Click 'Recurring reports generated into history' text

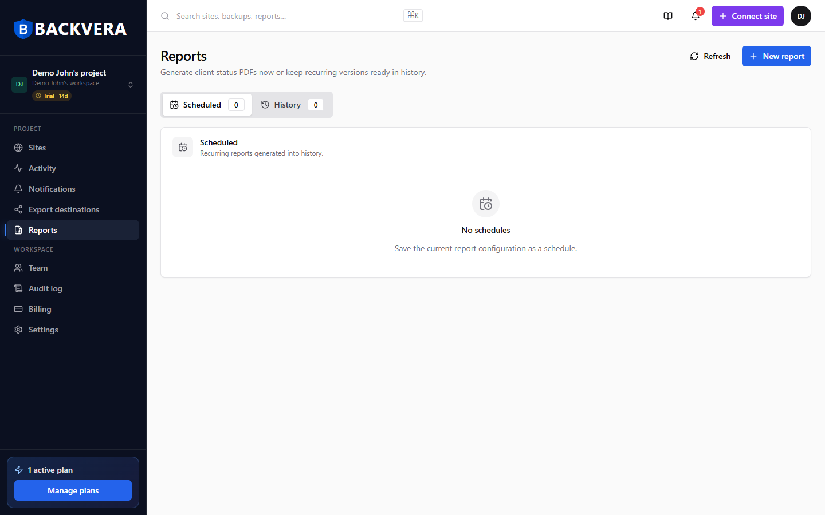261,153
